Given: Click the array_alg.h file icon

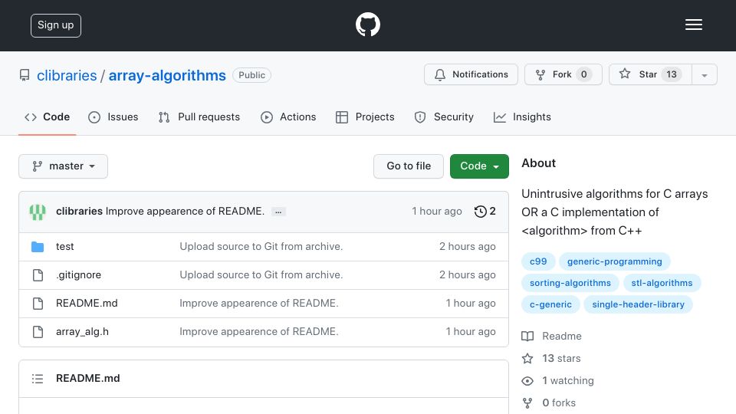Looking at the screenshot, I should [x=38, y=332].
